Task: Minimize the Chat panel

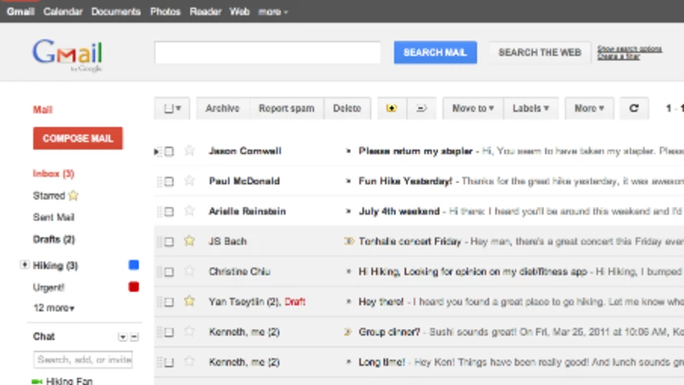Action: [x=135, y=337]
